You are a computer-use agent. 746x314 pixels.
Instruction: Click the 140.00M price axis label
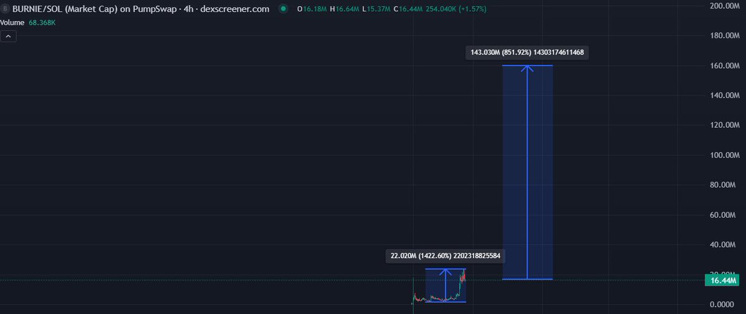point(724,96)
